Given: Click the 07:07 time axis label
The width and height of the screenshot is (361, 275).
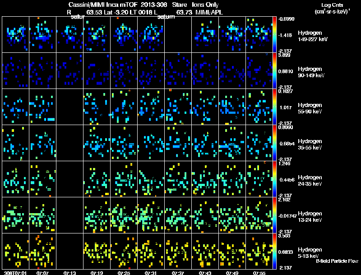Looking at the screenshot, I should point(42,273).
